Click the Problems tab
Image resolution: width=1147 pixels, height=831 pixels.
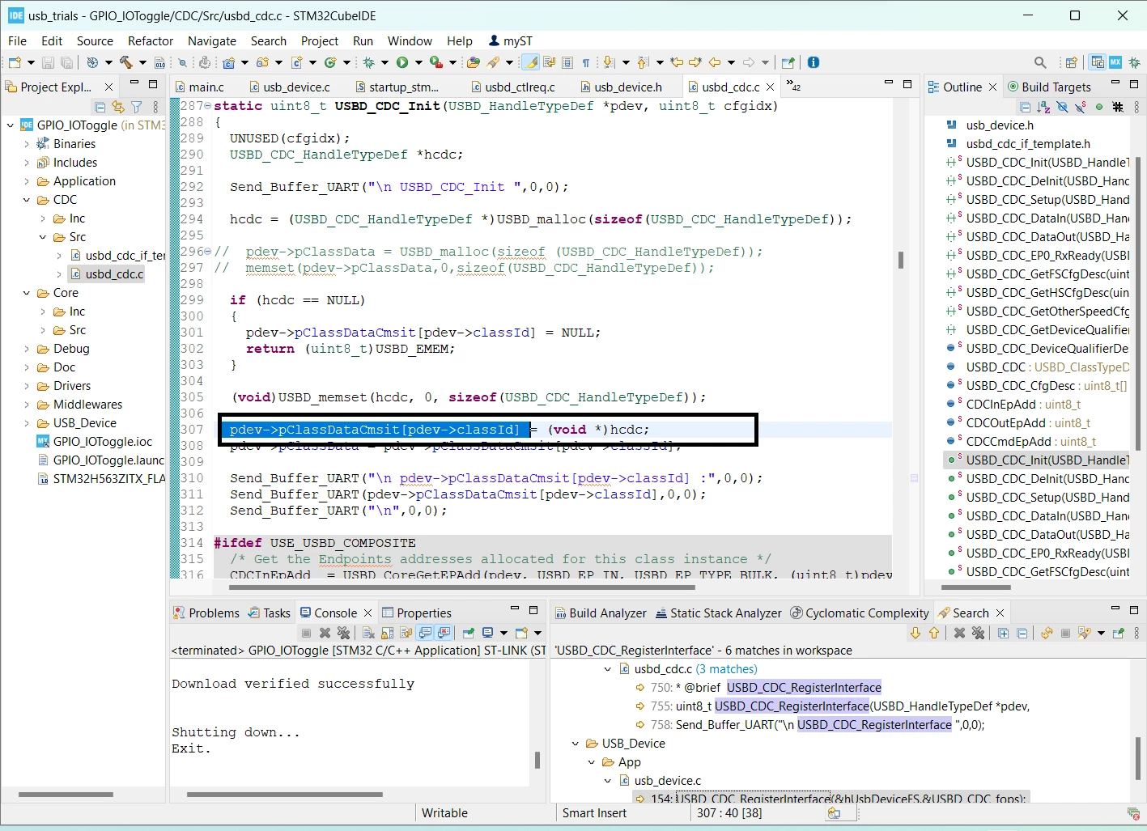[x=206, y=613]
